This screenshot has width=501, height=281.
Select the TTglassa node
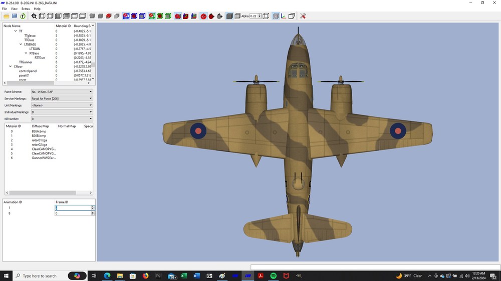[30, 35]
